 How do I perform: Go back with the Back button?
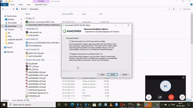click(x=102, y=75)
